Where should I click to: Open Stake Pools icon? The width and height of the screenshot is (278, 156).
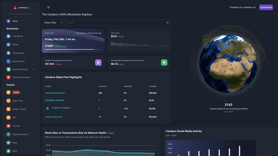[x=8, y=101]
